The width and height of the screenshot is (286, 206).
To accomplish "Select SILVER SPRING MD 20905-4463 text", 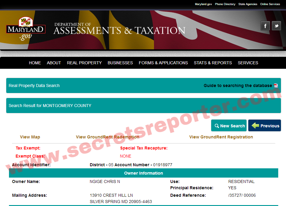I will (x=121, y=202).
